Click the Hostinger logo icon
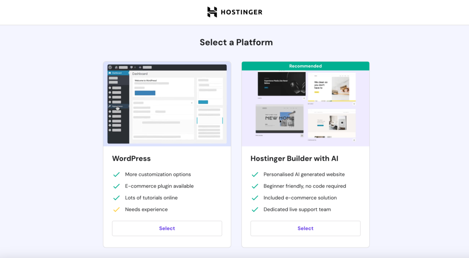 212,12
